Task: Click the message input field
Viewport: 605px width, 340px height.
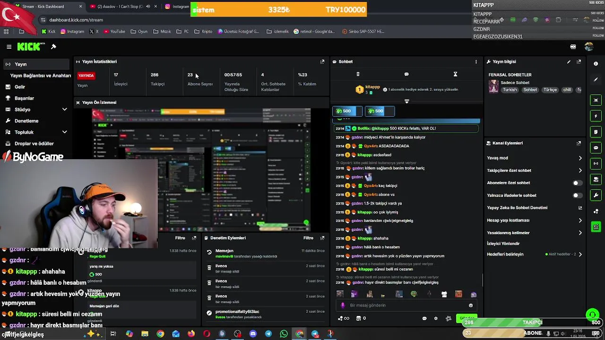Action: pyautogui.click(x=406, y=306)
